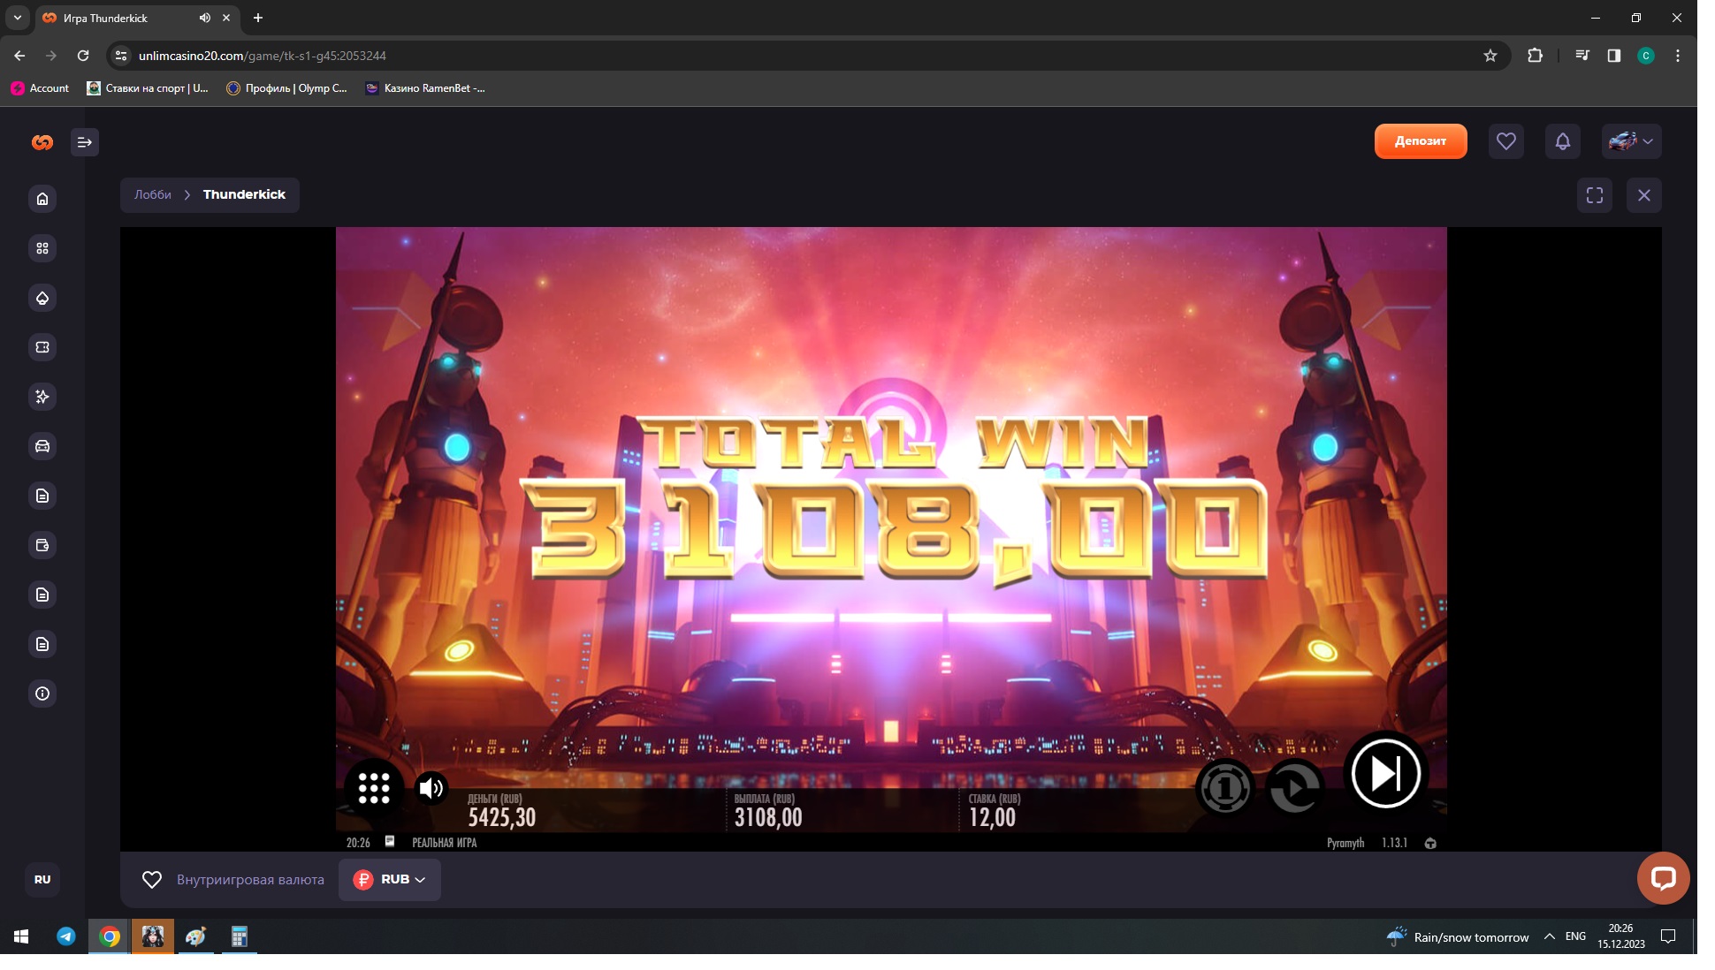1715x970 pixels.
Task: Toggle the autoplay circular arrow button
Action: [1295, 787]
